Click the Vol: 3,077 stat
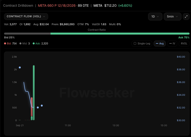The width and height of the screenshot is (191, 137). (10, 24)
